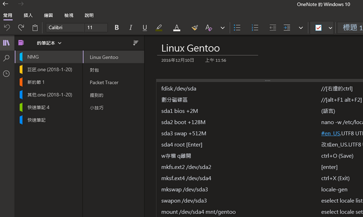Click the text 'sda2 boot +128M'
This screenshot has width=363, height=217.
coord(183,122)
